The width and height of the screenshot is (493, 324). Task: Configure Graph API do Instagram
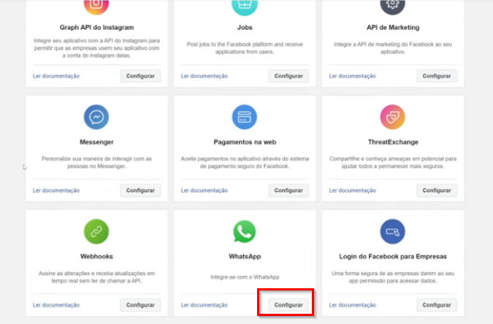(140, 76)
